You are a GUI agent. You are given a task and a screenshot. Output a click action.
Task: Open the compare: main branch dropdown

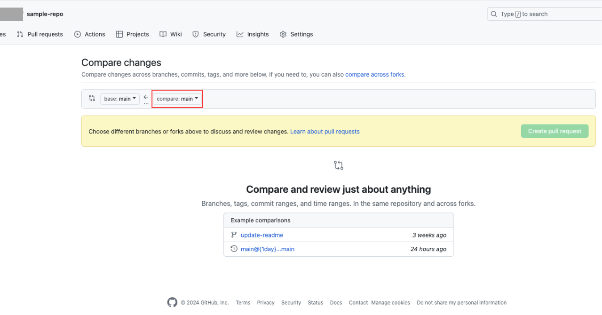[x=177, y=99]
